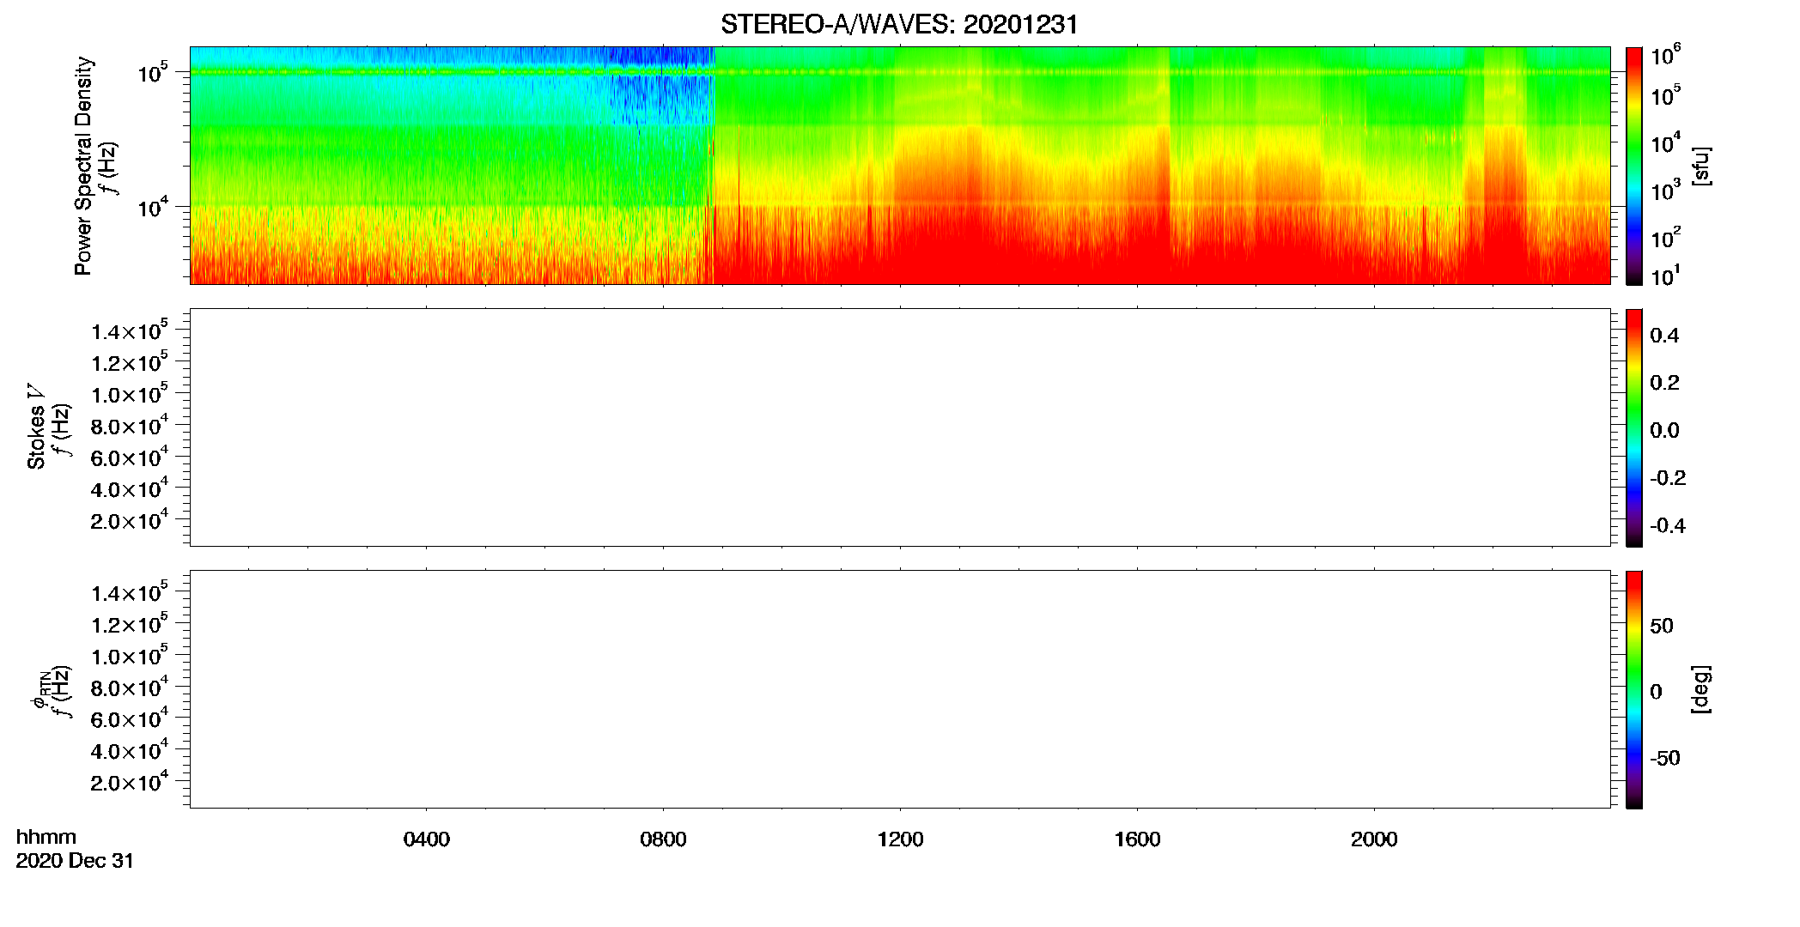The height and width of the screenshot is (927, 1800).
Task: Click the 10^6 tick on sfu colorbar
Action: tap(1666, 56)
